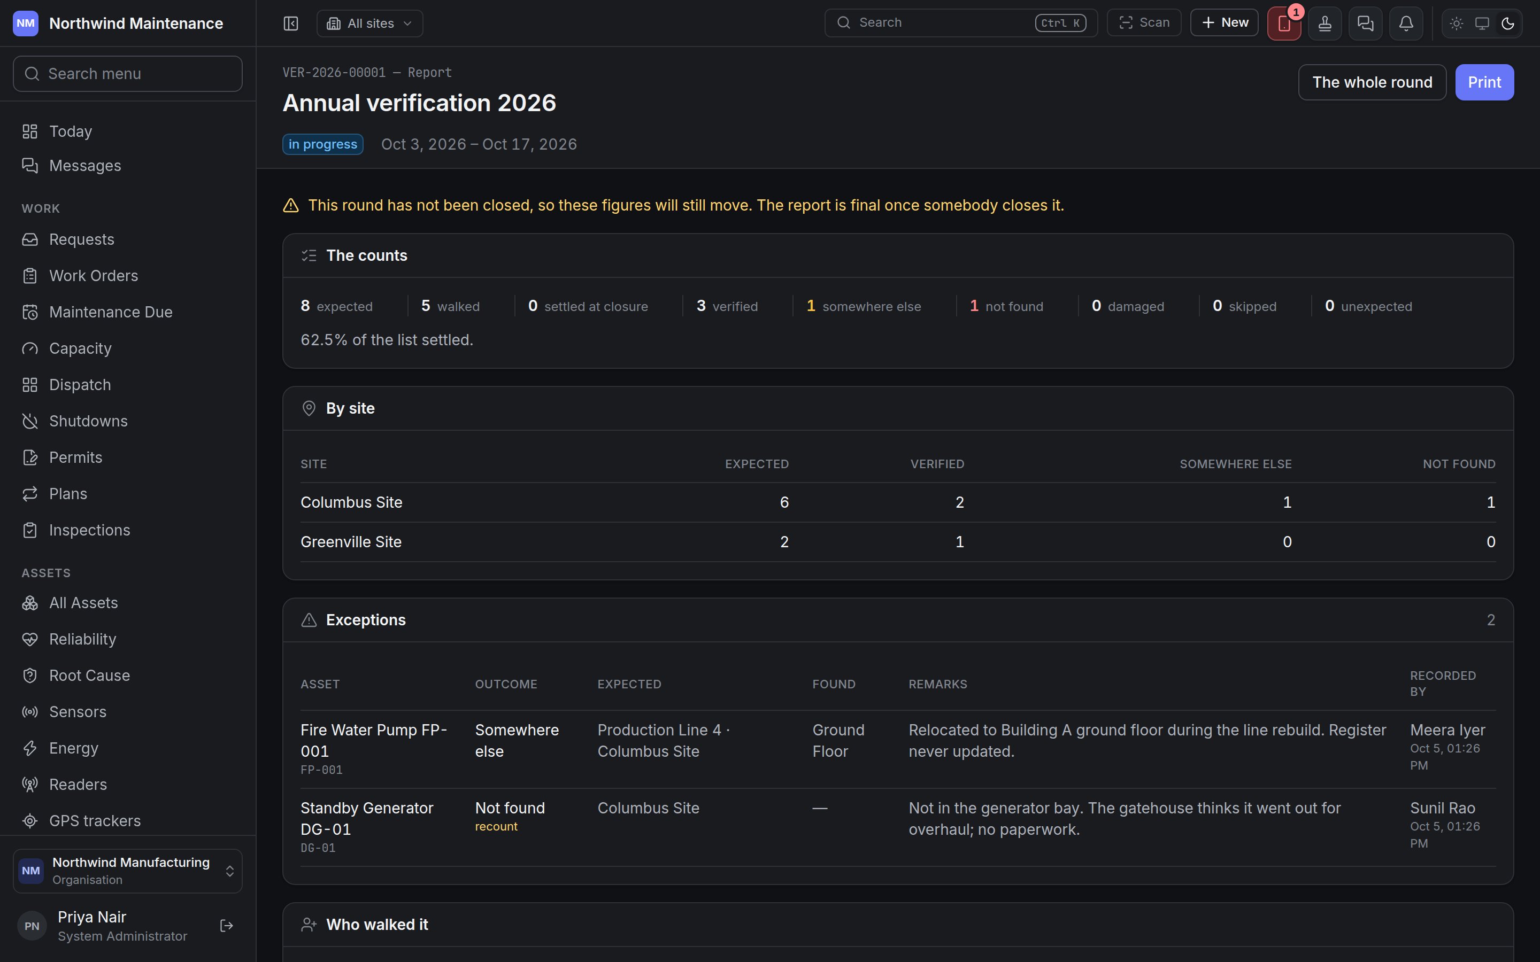
Task: Open Readers antenna icon
Action: (x=30, y=784)
